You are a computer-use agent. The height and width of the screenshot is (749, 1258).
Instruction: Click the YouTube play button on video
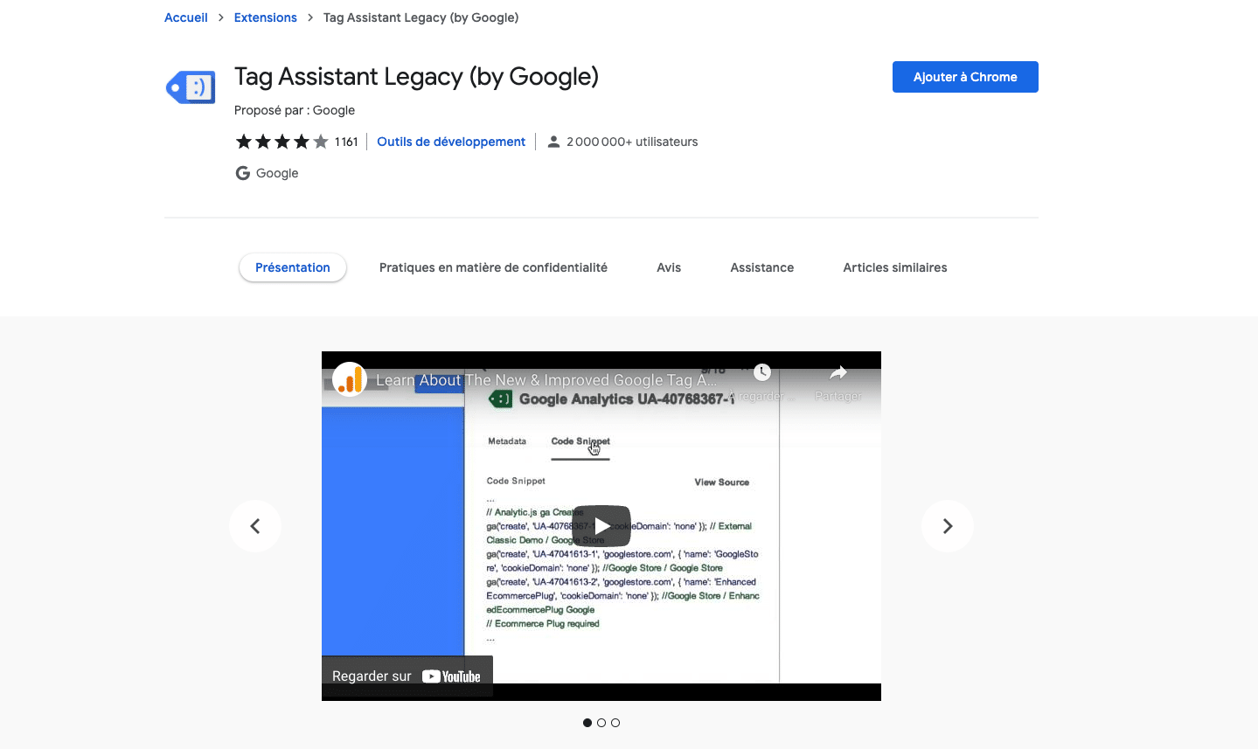tap(601, 526)
